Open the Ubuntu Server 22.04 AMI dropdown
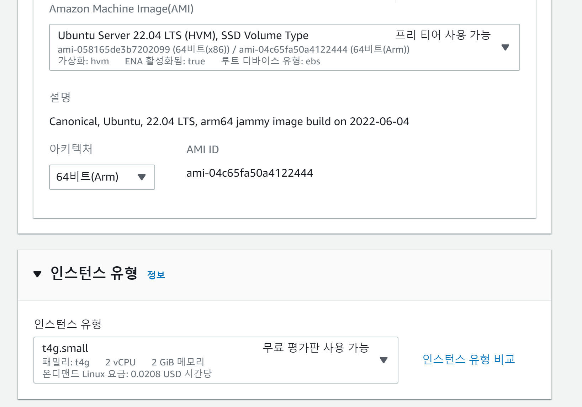The height and width of the screenshot is (407, 582). (284, 47)
